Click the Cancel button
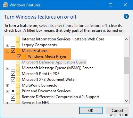 (x=117, y=110)
